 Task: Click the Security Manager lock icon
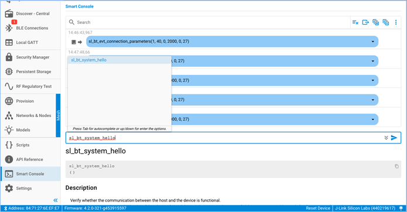click(x=9, y=57)
